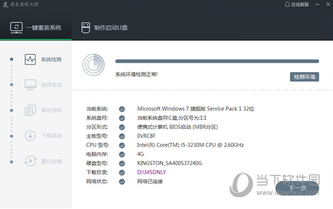Click the 硬盘型号: label
The image size is (333, 209).
97,163
